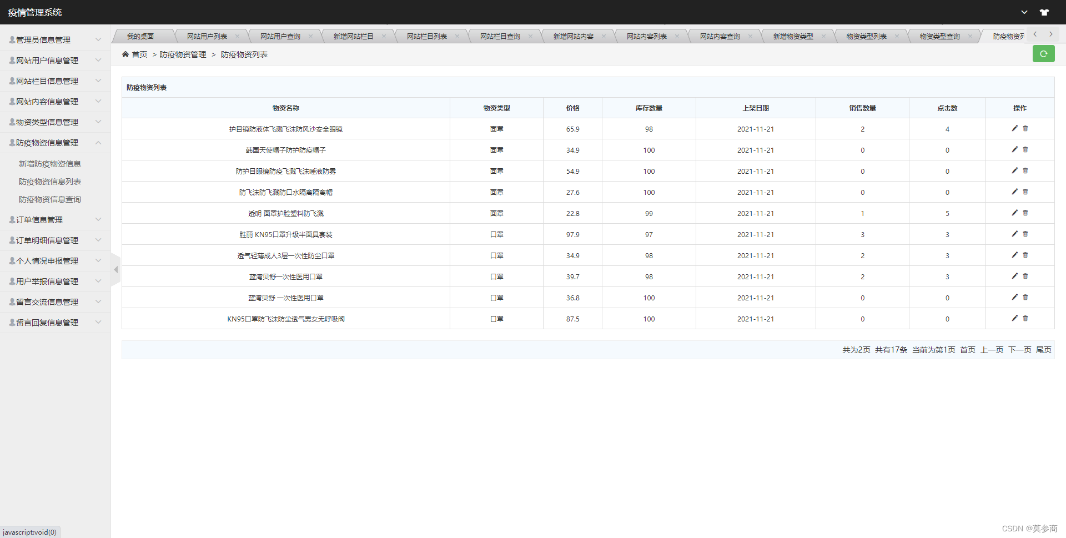Switch to 网站内容列表 tab
The image size is (1066, 538).
pos(647,37)
